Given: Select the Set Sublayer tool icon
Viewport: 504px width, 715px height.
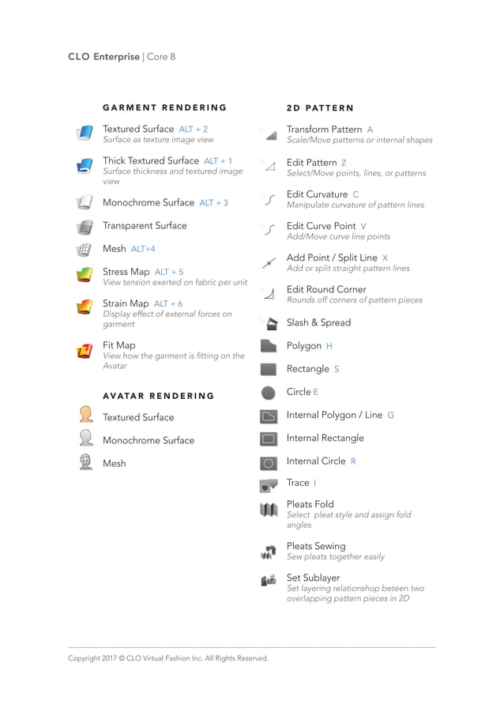Looking at the screenshot, I should pyautogui.click(x=269, y=581).
